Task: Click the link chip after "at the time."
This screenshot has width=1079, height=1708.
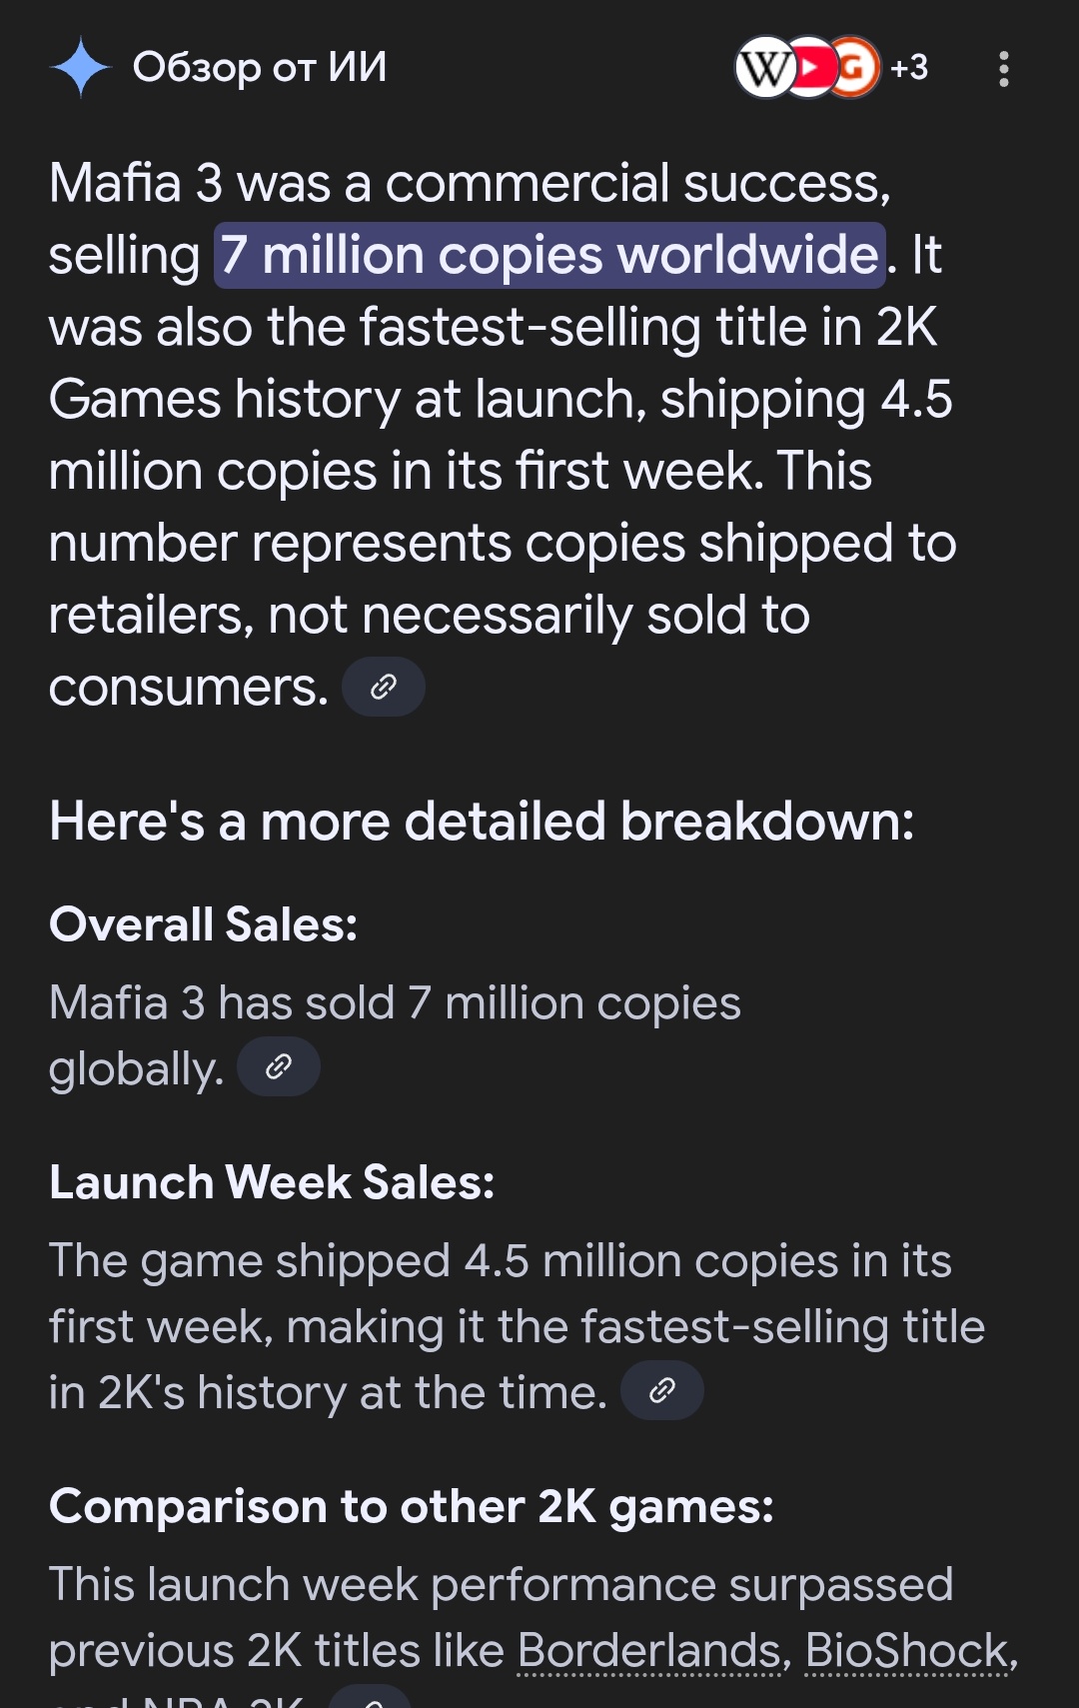Action: [662, 1390]
